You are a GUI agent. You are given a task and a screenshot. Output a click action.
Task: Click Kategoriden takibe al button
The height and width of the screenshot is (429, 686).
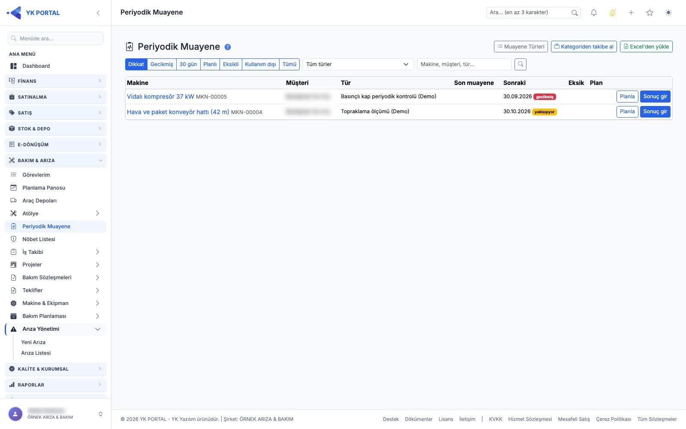pyautogui.click(x=584, y=47)
